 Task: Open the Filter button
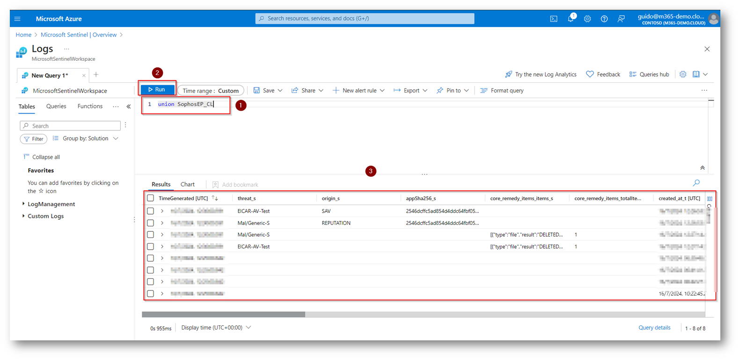pos(34,139)
